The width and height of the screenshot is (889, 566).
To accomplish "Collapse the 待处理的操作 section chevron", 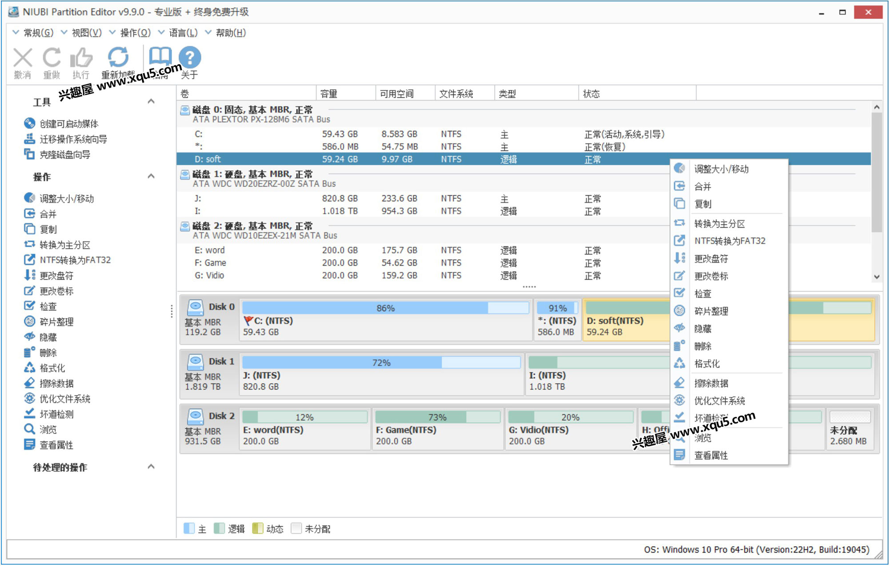I will pyautogui.click(x=151, y=467).
